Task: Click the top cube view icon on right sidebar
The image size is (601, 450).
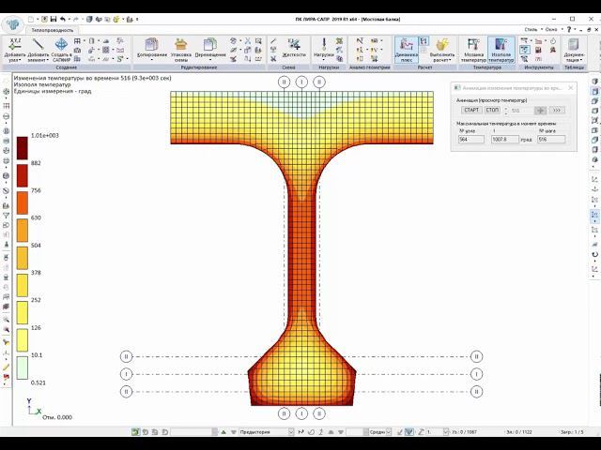Action: click(x=594, y=82)
